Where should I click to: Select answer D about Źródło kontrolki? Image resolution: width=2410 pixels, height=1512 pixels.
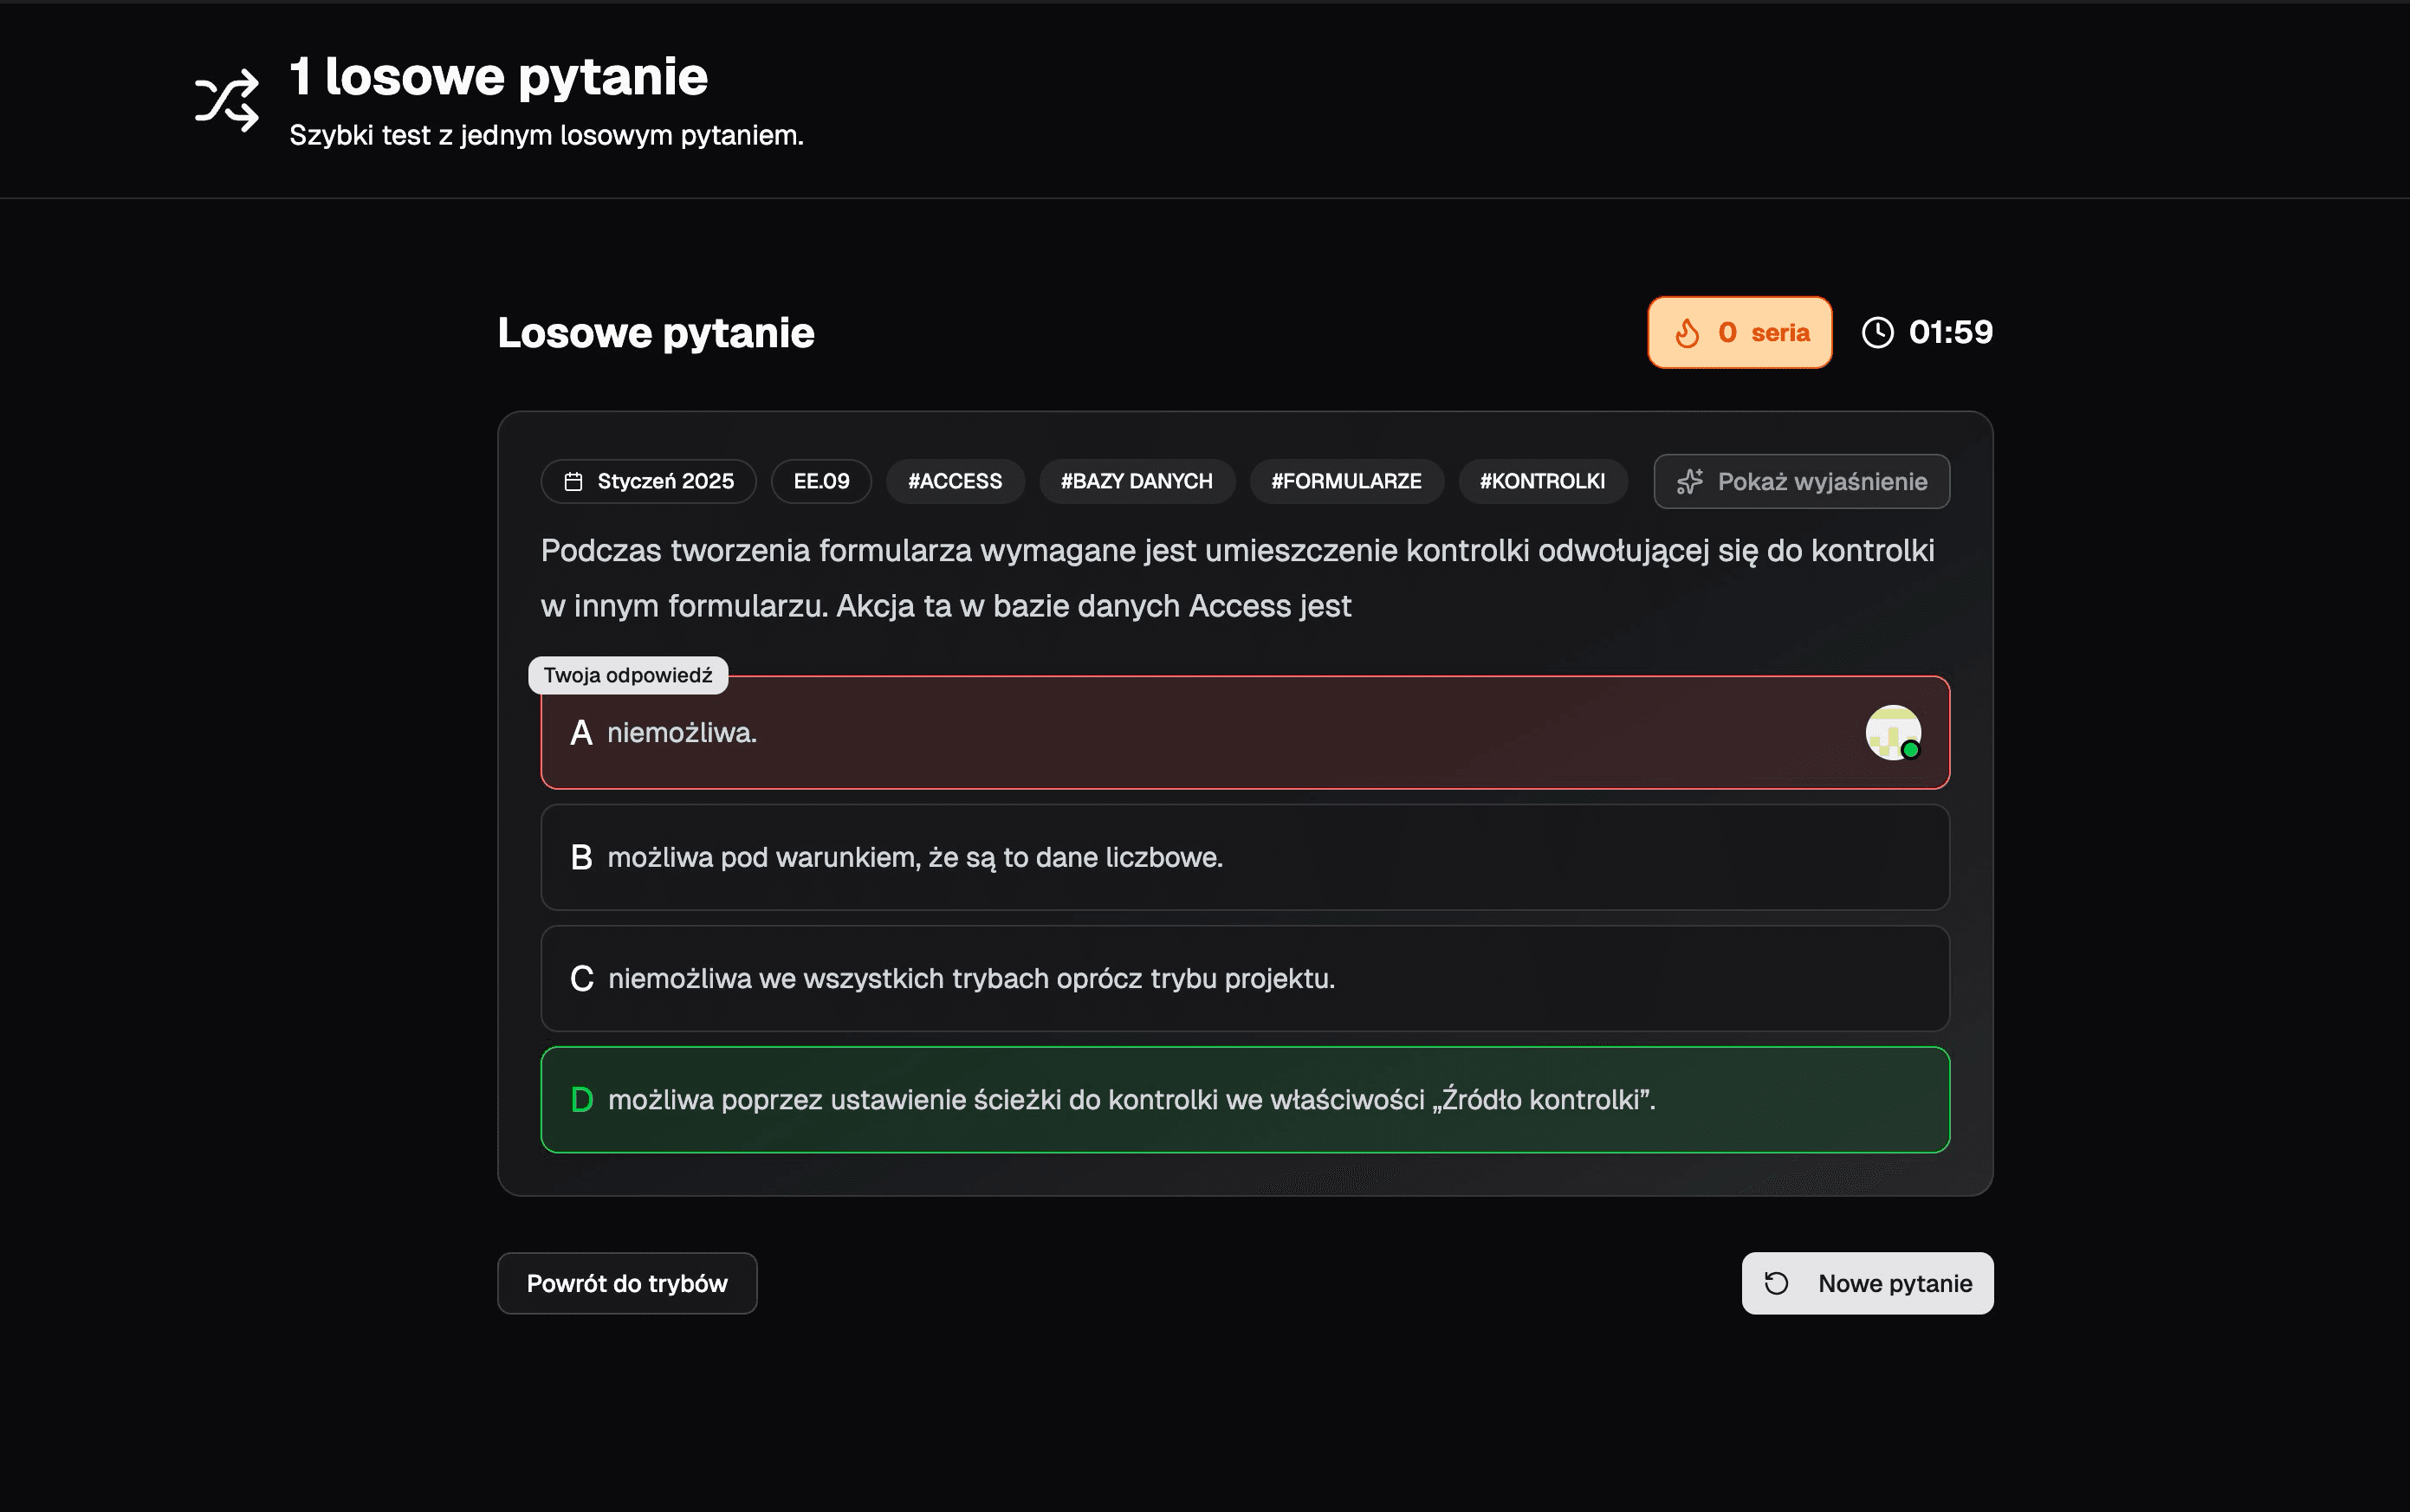pos(1245,1100)
